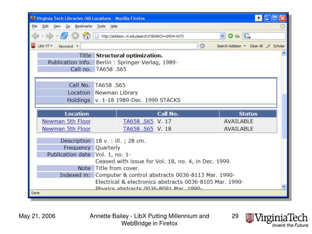Open the TA658 .S65 link for V. 17
312x234 pixels.
click(x=138, y=121)
